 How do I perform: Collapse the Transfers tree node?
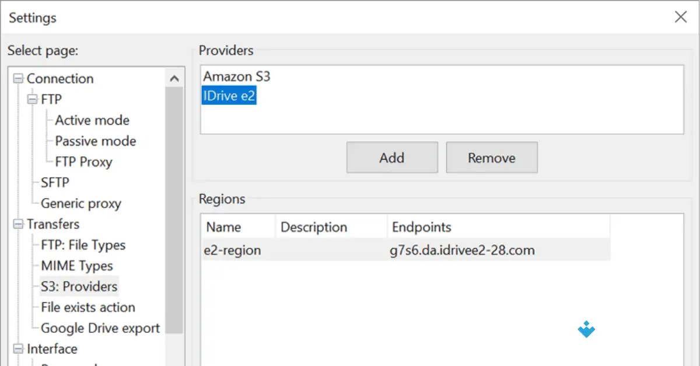click(19, 224)
